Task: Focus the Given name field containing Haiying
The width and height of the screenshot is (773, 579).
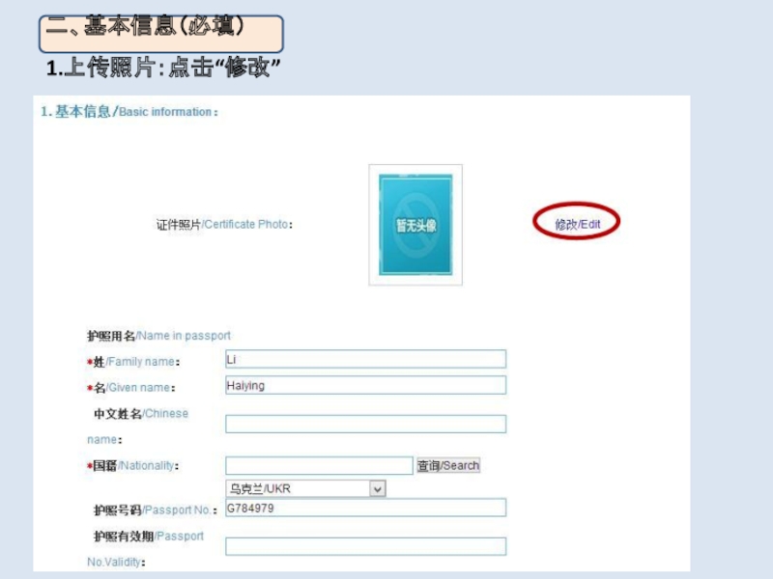Action: (366, 385)
